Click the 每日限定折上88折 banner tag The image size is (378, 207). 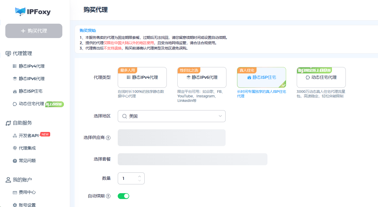314,70
